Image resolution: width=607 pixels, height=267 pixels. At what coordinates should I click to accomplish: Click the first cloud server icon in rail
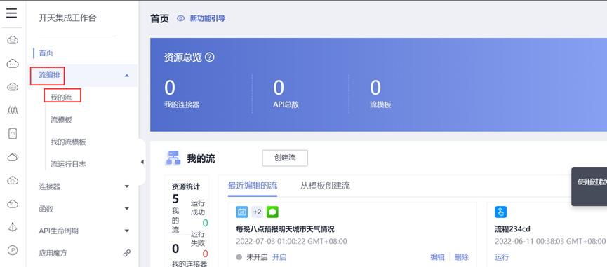[13, 40]
